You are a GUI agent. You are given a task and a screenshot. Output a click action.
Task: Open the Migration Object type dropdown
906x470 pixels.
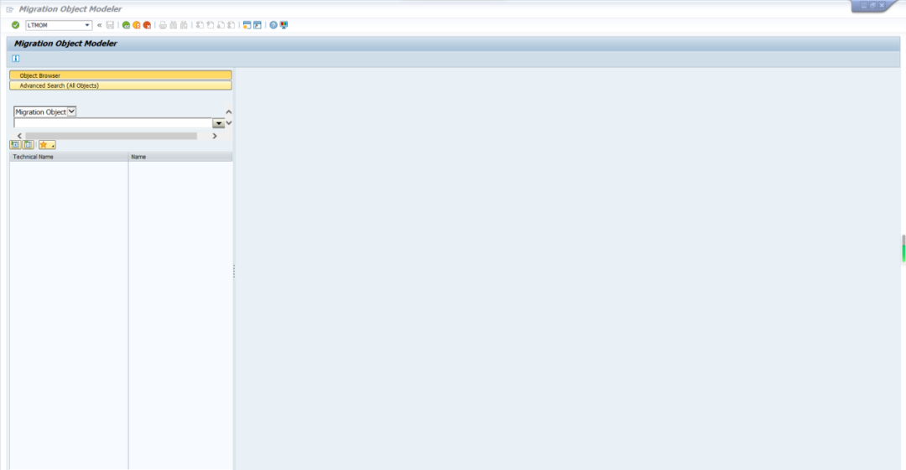tap(71, 111)
